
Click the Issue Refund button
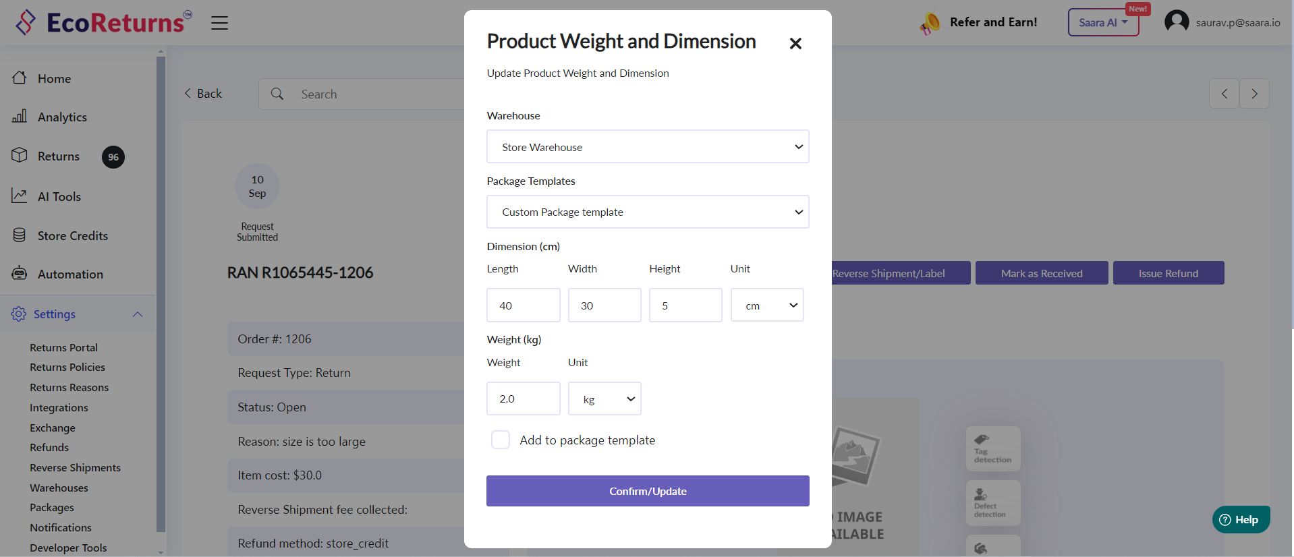click(x=1168, y=273)
